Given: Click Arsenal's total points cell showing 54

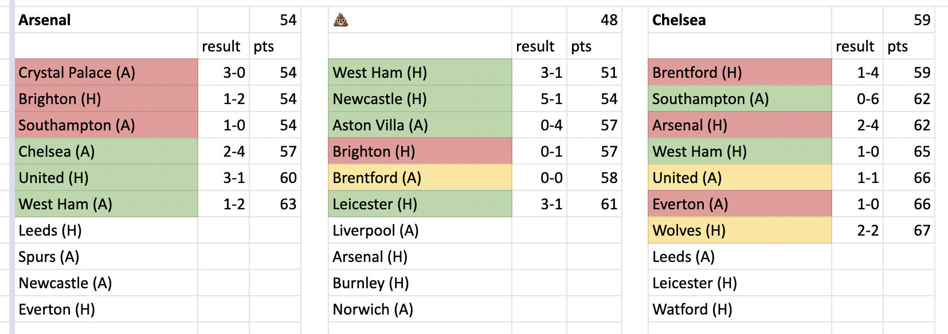Looking at the screenshot, I should click(288, 21).
